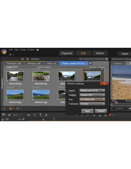Click Cancel in Timeline Settings

point(101,111)
